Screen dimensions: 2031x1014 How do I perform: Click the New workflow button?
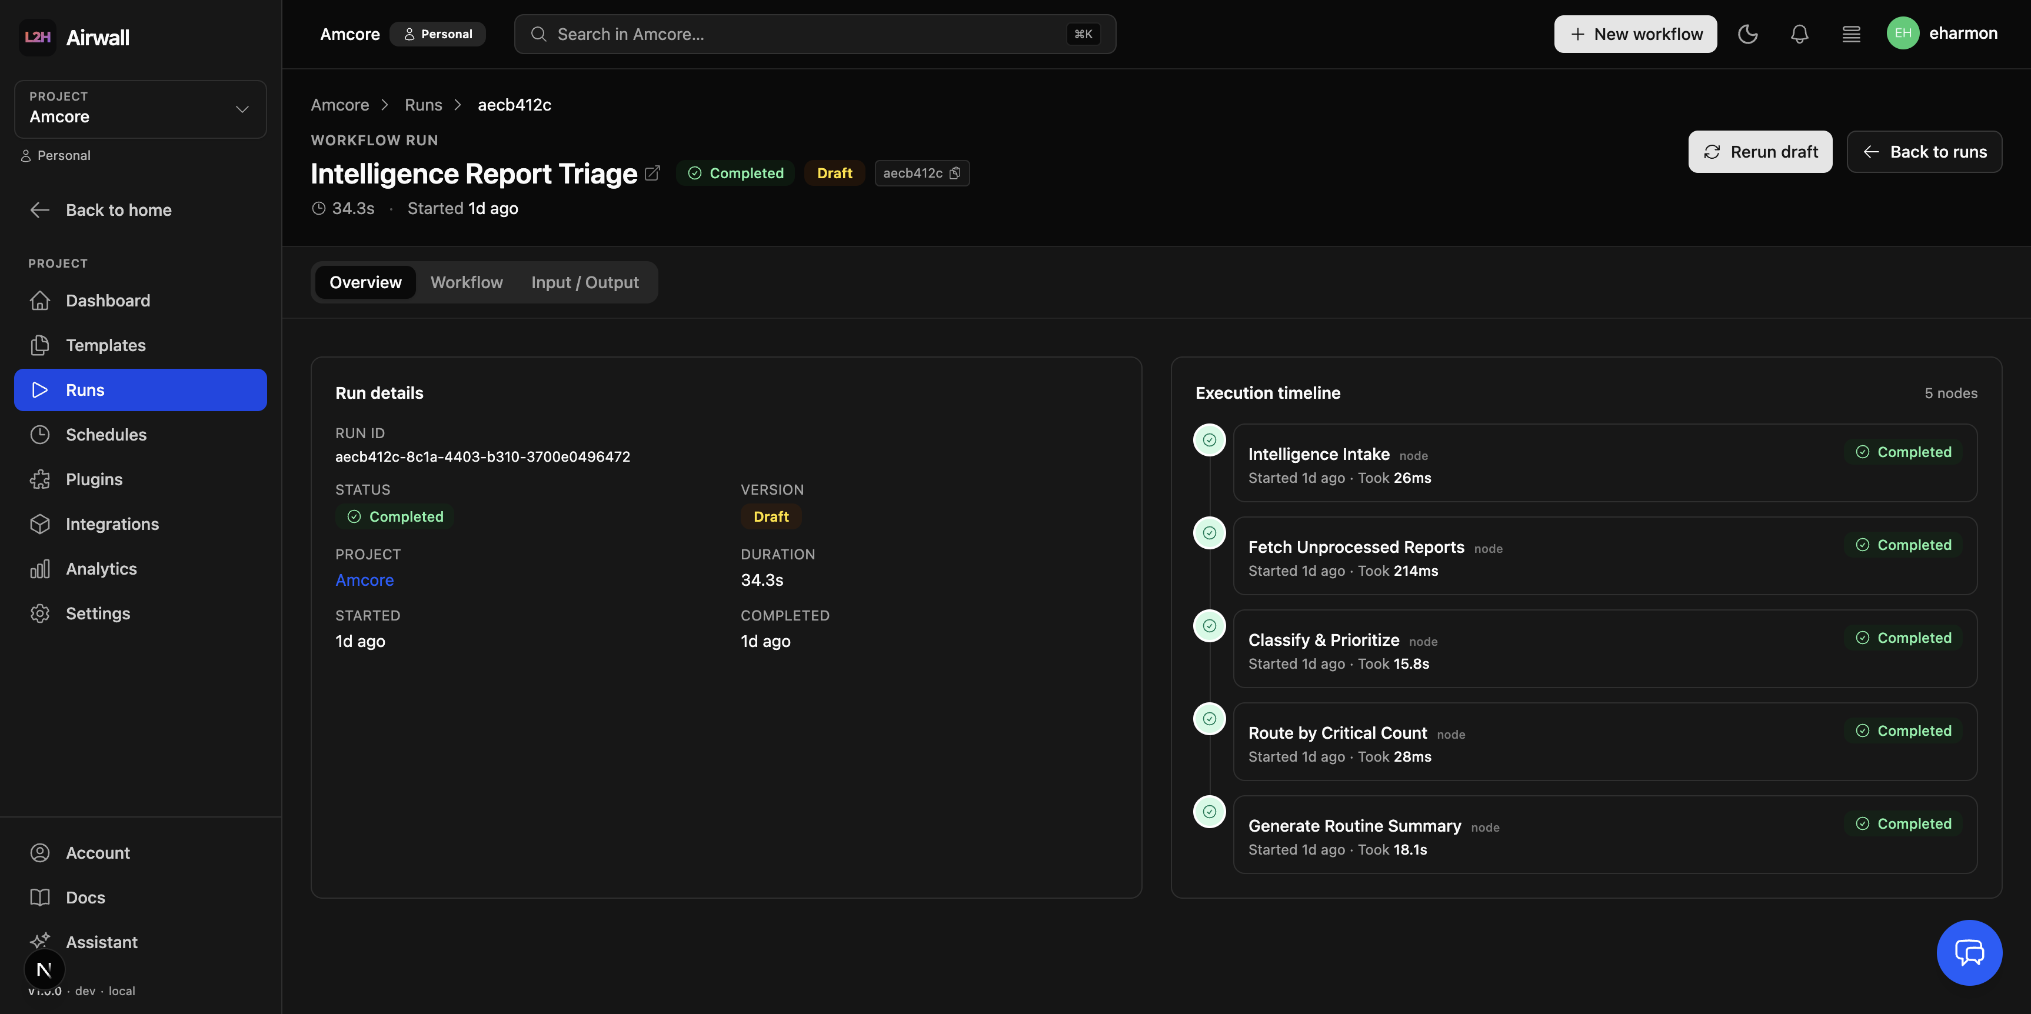(x=1635, y=34)
